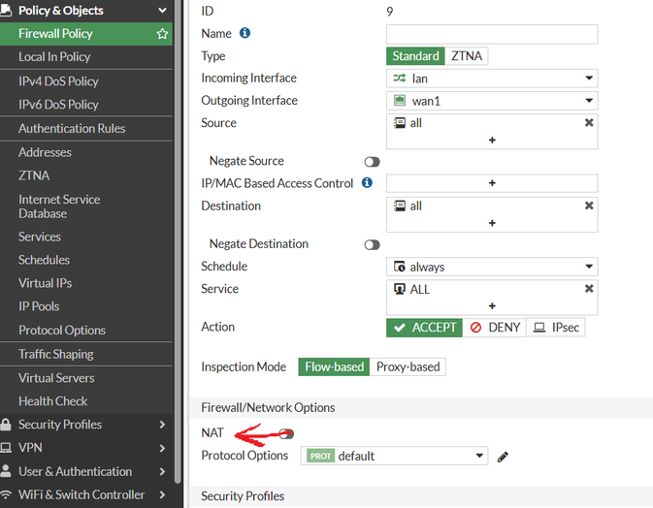Remove the ALL entry from Service
Viewport: 653px width, 508px height.
click(x=588, y=289)
